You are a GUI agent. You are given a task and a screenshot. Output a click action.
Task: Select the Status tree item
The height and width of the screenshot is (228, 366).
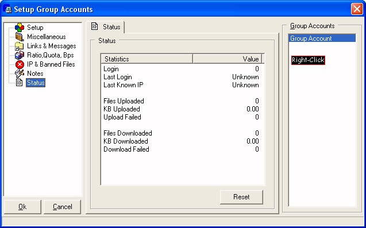pyautogui.click(x=36, y=83)
